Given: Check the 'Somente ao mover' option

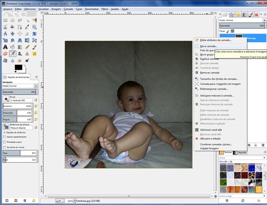Looking at the screenshot, I should pos(4,147).
